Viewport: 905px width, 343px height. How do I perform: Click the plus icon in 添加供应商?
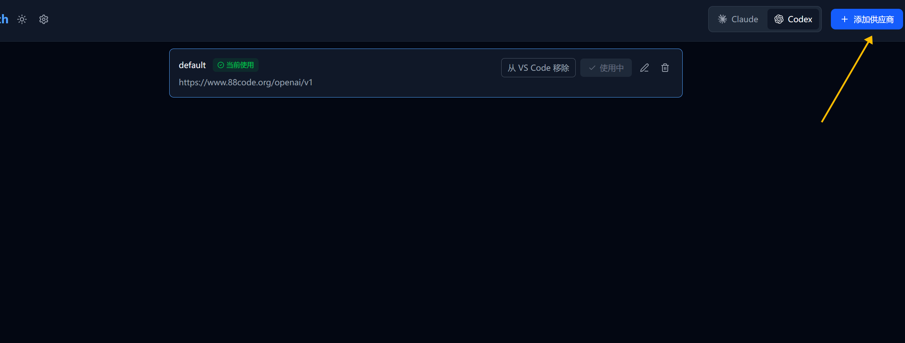[x=845, y=19]
